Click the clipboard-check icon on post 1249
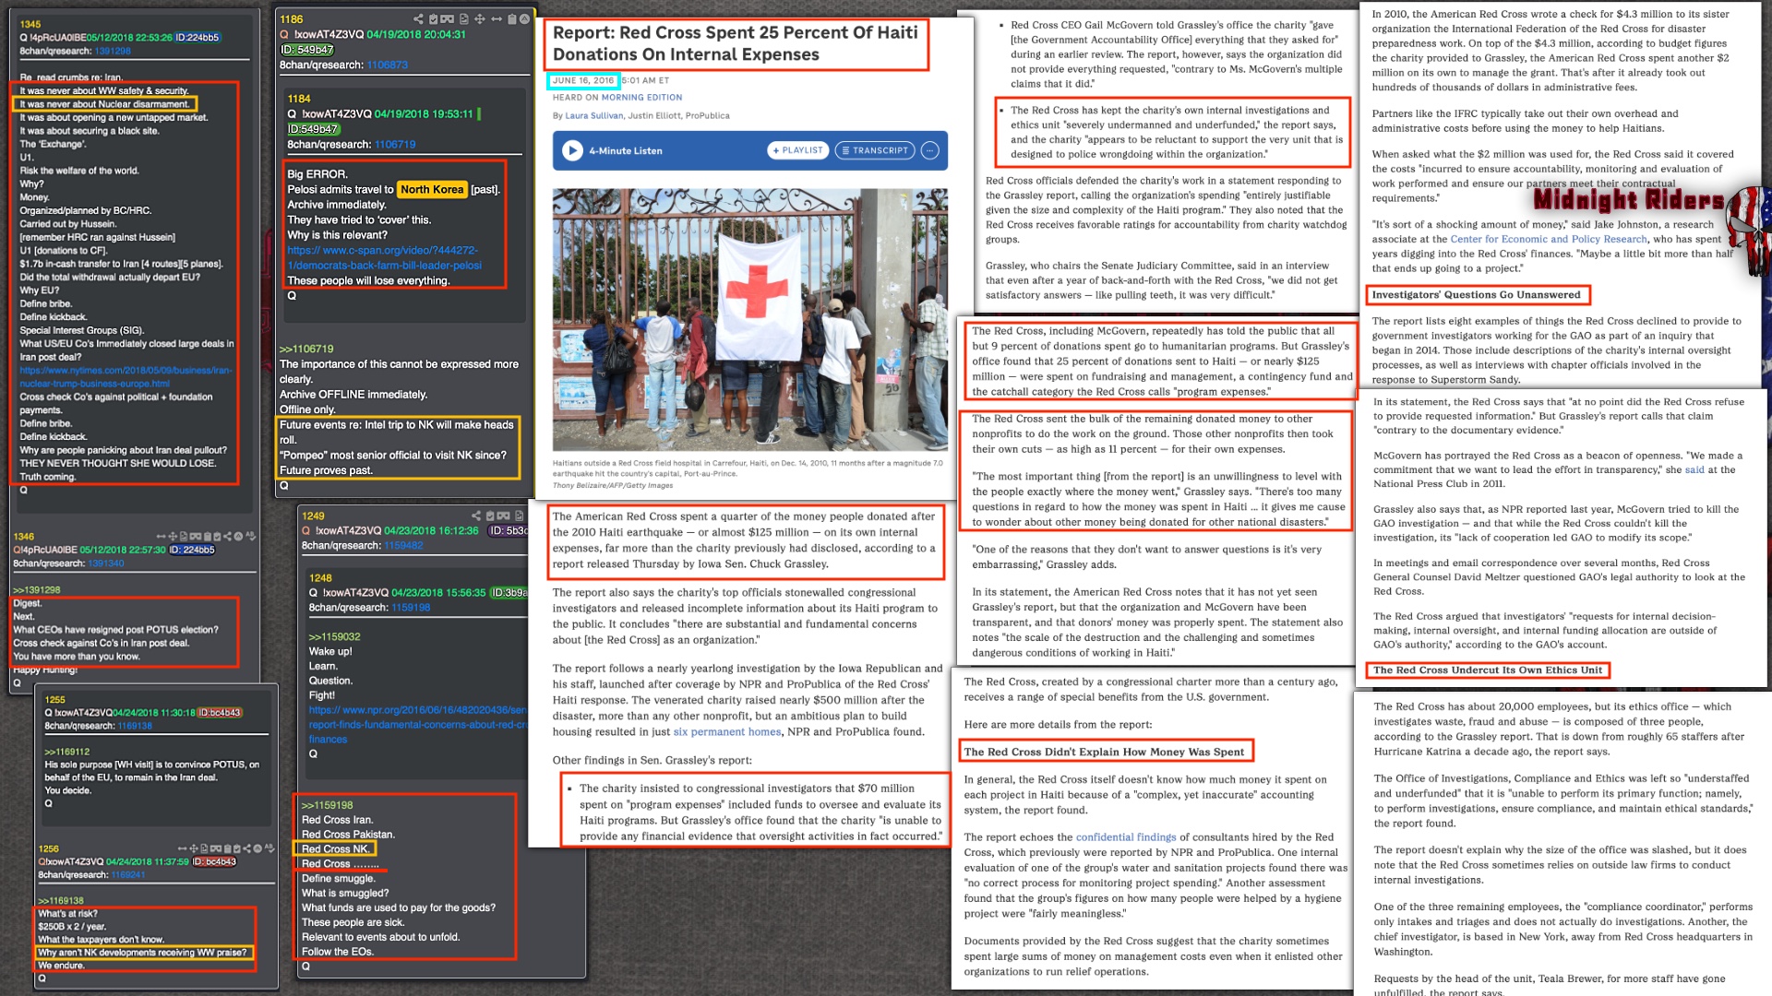 [490, 516]
